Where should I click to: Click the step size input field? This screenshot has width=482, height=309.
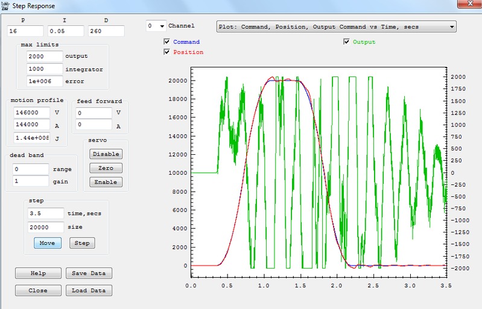point(45,228)
